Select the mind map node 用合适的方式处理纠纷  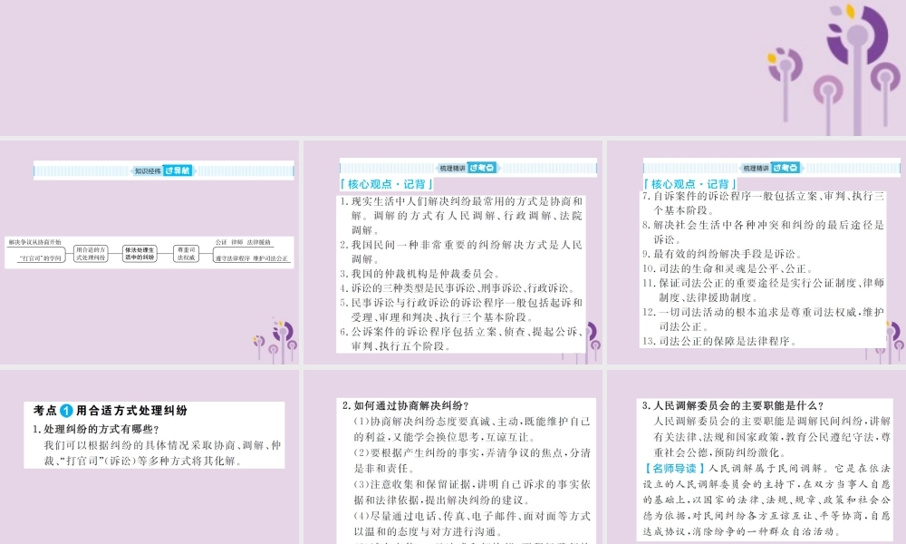click(91, 254)
